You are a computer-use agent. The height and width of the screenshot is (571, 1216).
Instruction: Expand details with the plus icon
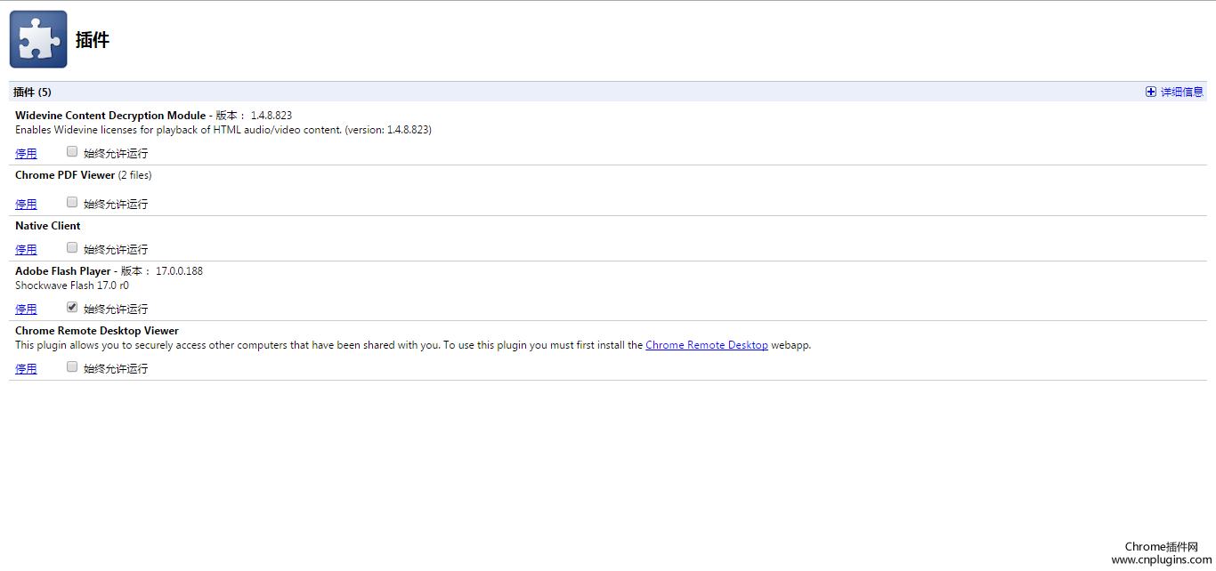click(x=1151, y=92)
